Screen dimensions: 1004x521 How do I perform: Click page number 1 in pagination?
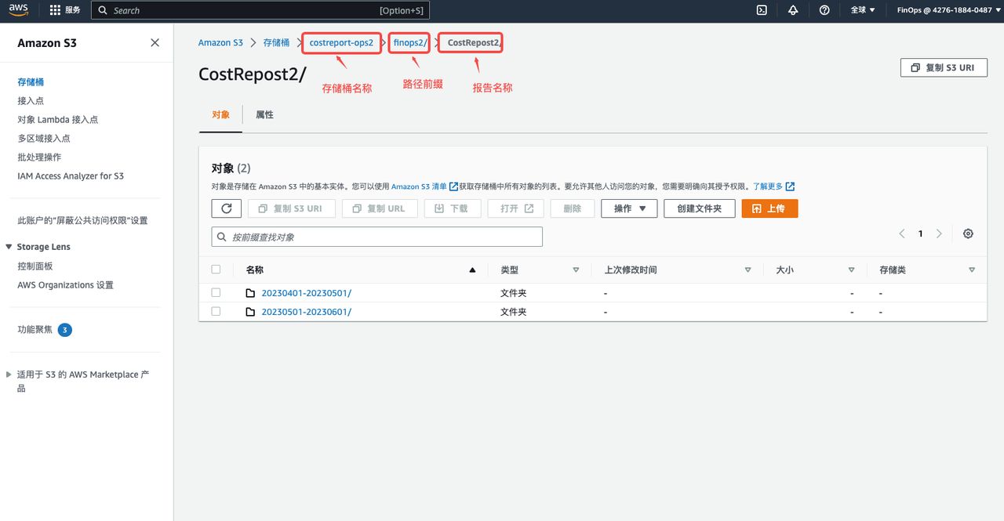pos(921,233)
